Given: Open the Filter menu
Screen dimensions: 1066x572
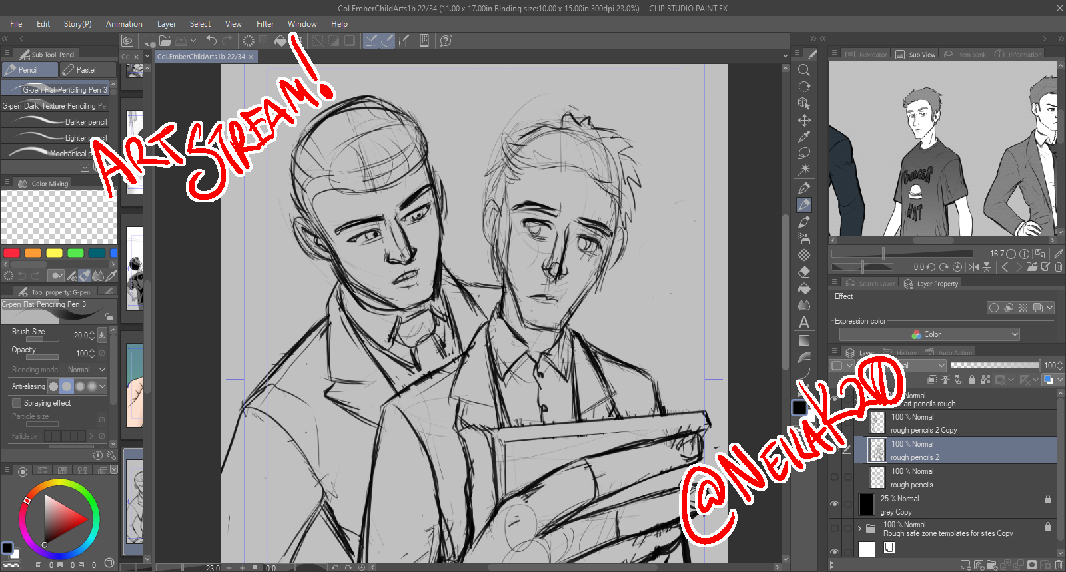Looking at the screenshot, I should (265, 24).
